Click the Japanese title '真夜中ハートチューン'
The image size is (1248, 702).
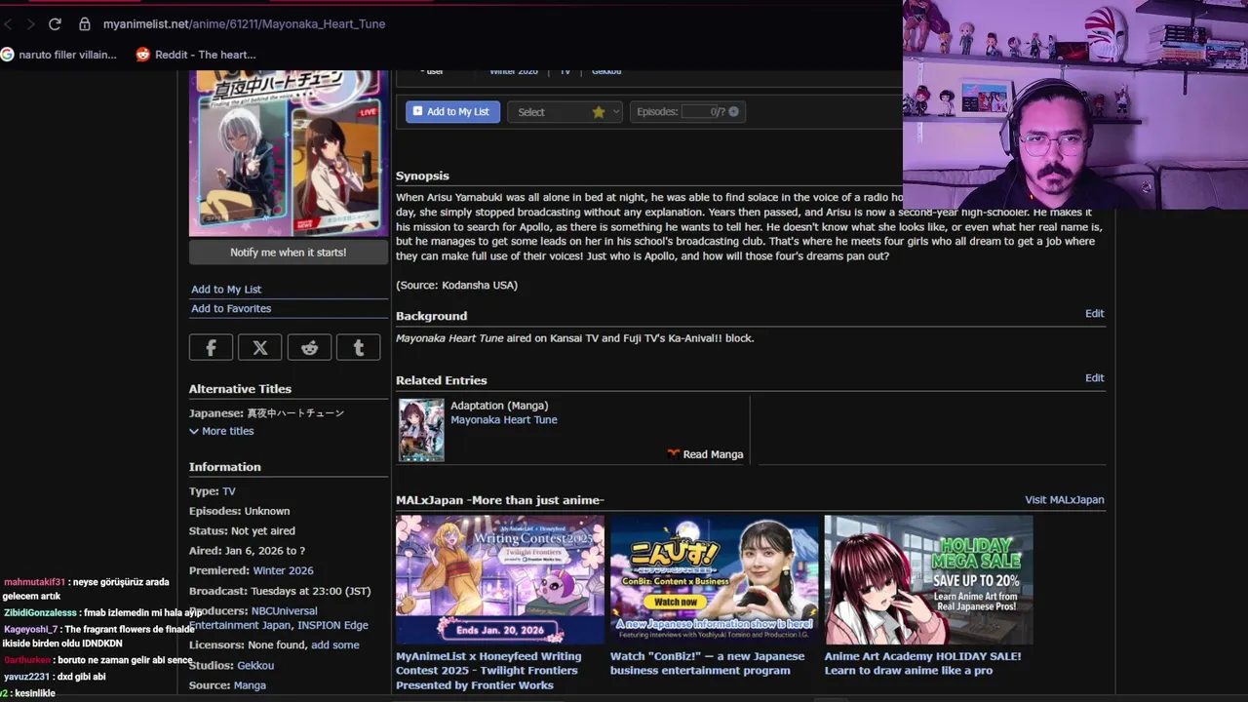pyautogui.click(x=295, y=413)
